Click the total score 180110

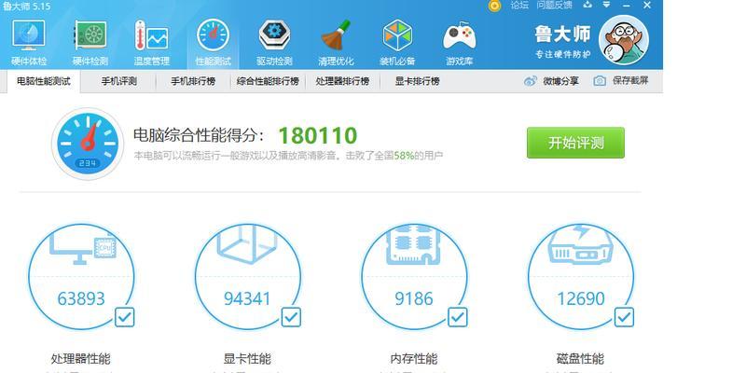click(x=318, y=135)
